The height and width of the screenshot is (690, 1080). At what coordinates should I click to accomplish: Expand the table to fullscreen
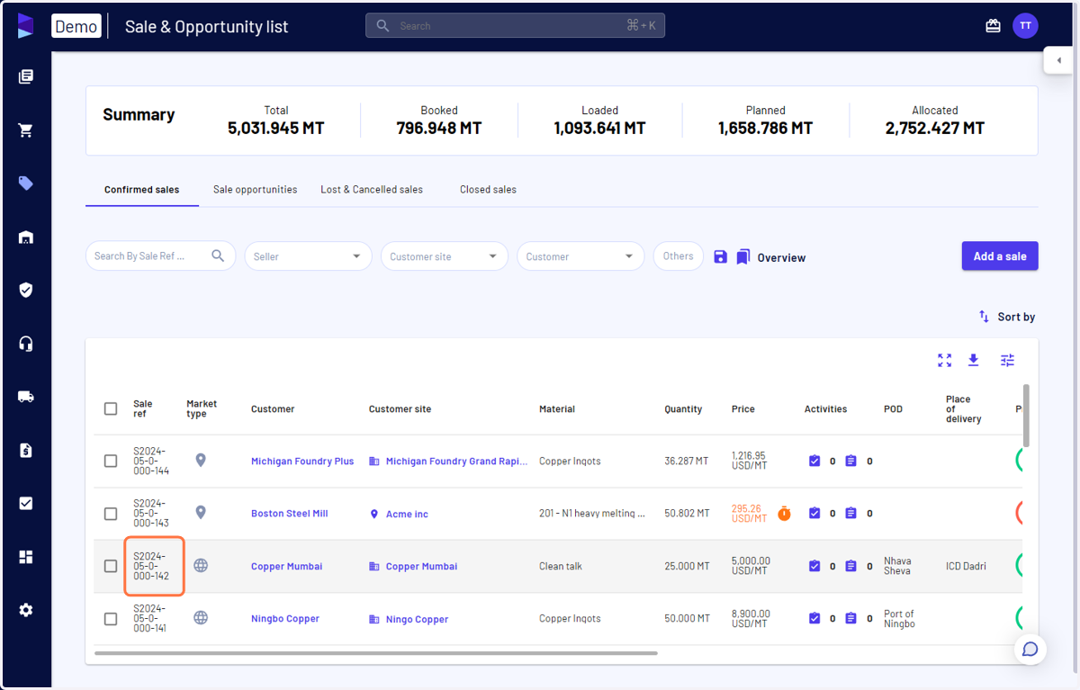pos(944,360)
